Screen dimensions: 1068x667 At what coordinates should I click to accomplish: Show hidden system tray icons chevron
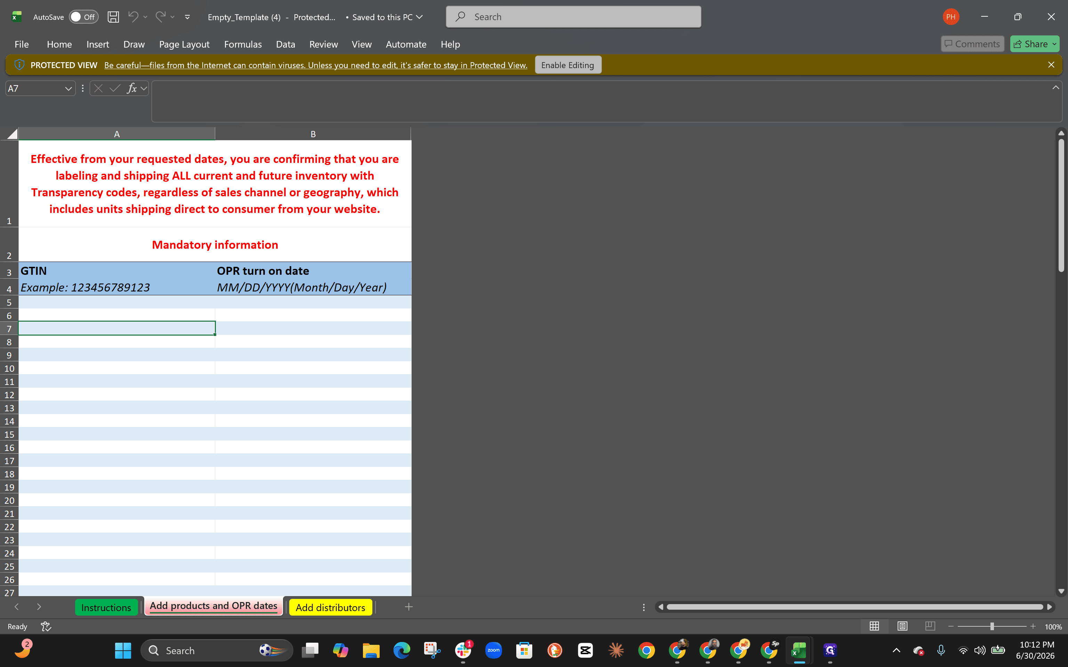tap(896, 650)
